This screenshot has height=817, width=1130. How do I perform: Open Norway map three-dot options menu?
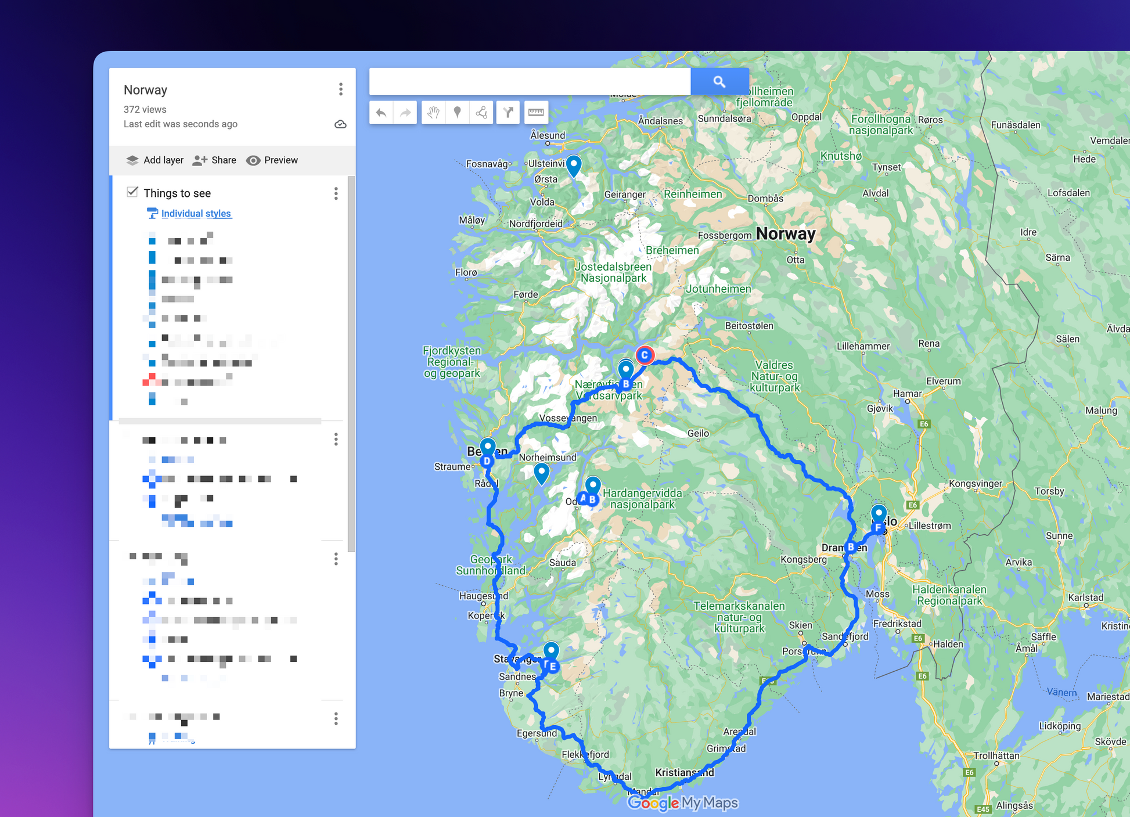coord(341,89)
